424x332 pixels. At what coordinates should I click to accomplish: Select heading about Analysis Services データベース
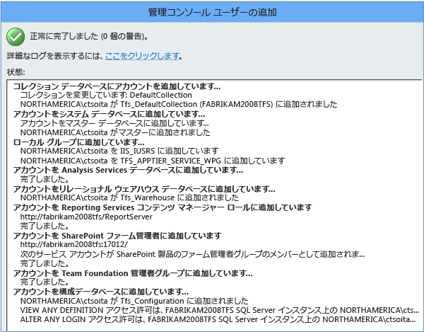(x=128, y=170)
